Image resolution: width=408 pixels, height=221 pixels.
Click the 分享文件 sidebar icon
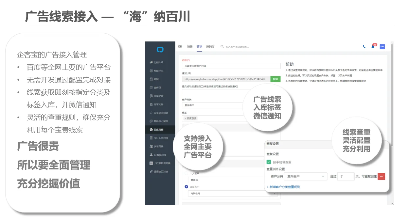(x=151, y=104)
